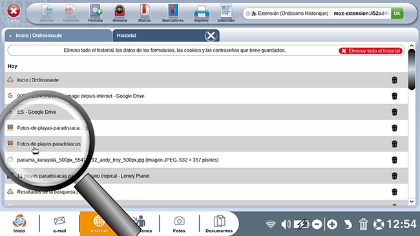Remove the Lonely Planet history entry

click(394, 176)
